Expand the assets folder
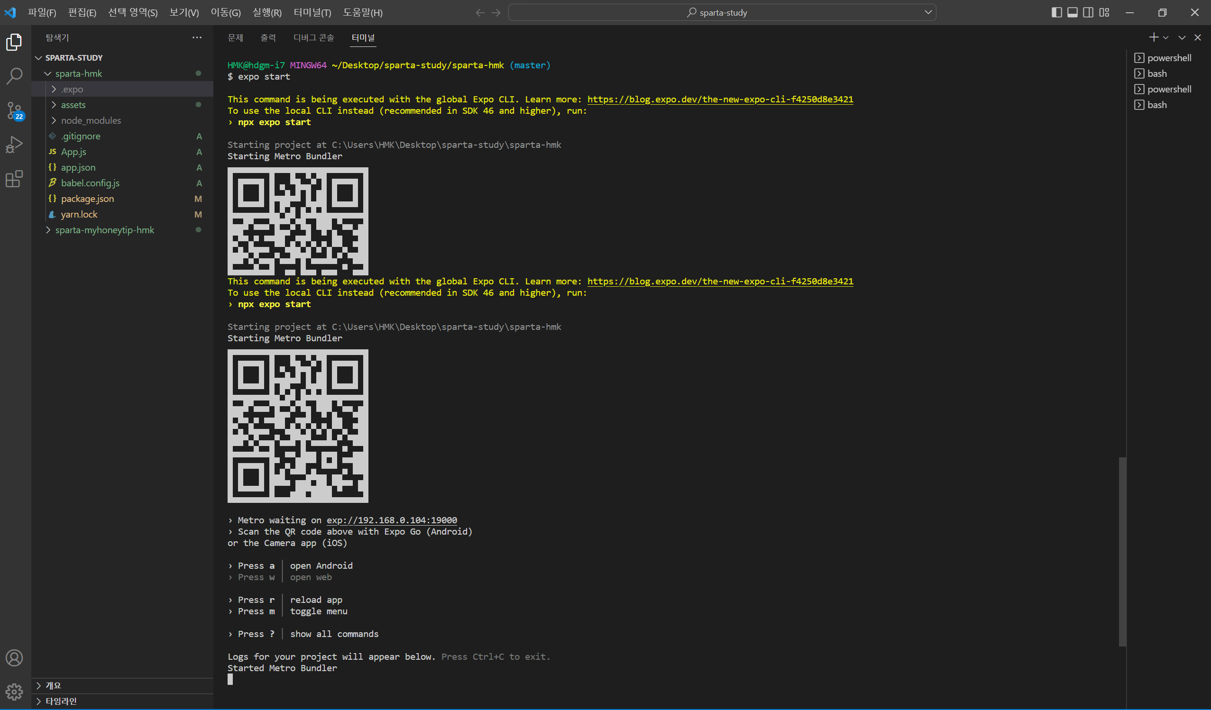Image resolution: width=1211 pixels, height=710 pixels. coord(122,105)
